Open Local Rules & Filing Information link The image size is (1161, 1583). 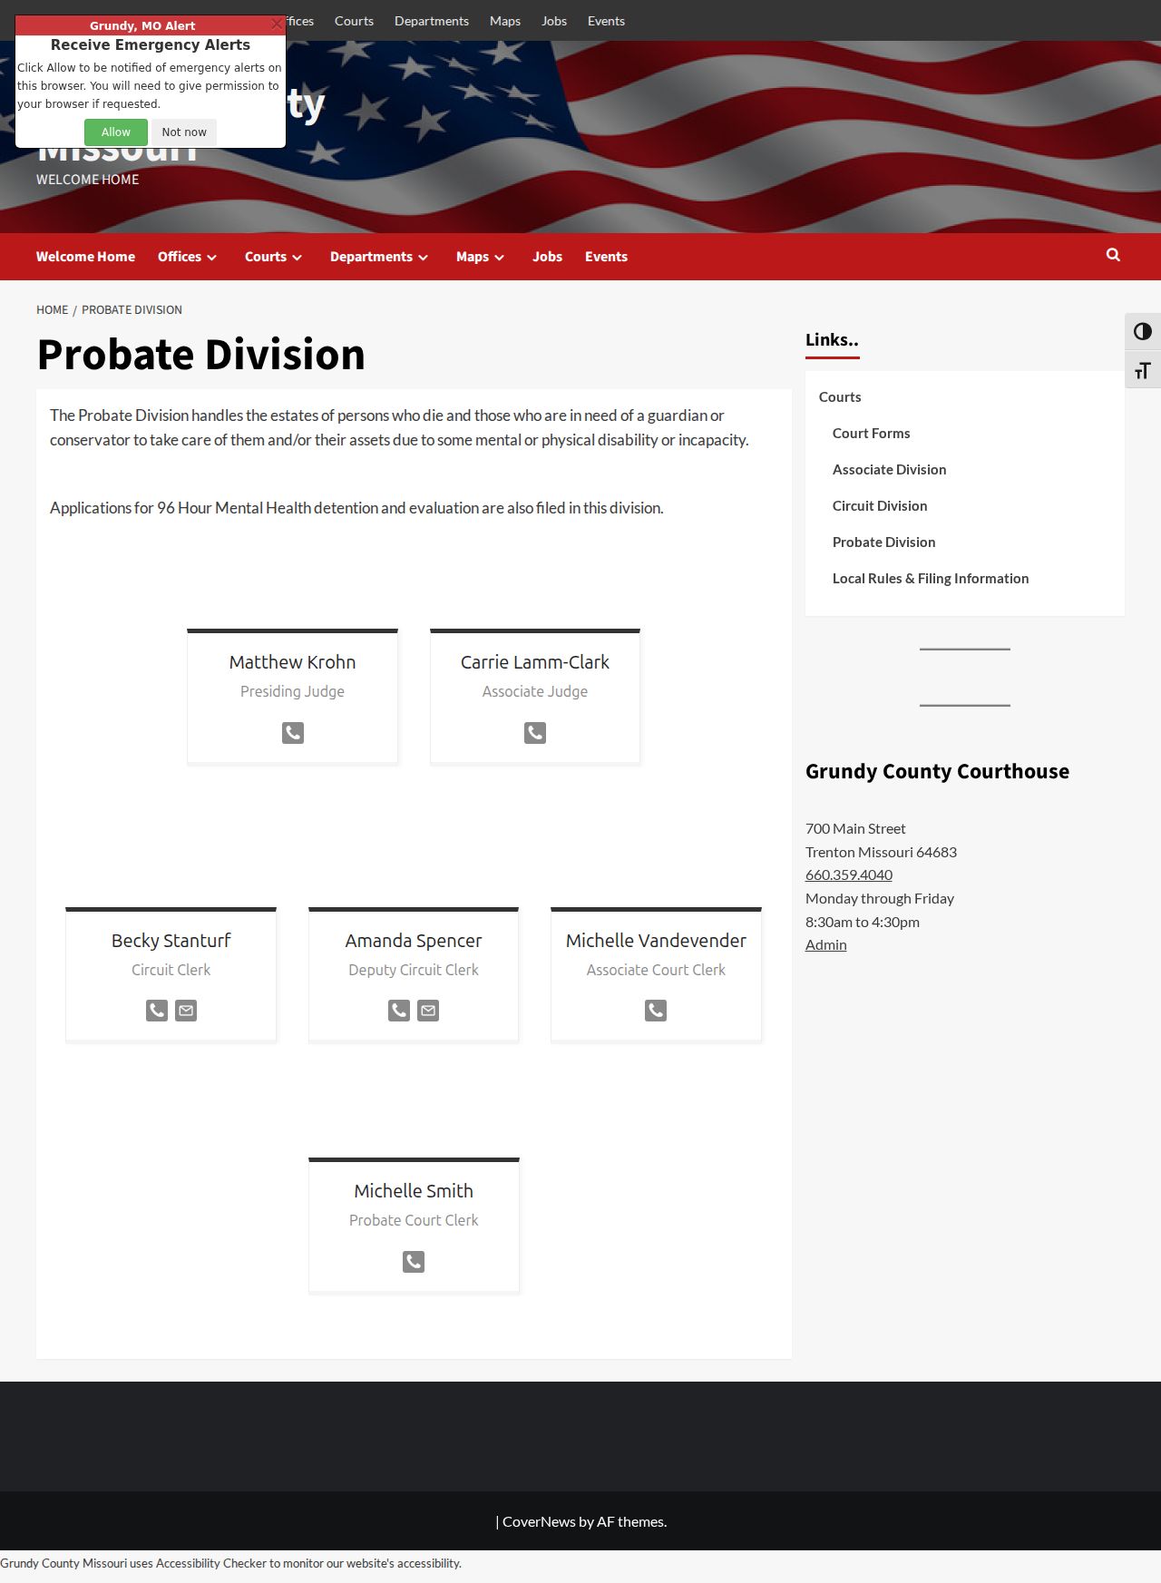[x=931, y=579]
